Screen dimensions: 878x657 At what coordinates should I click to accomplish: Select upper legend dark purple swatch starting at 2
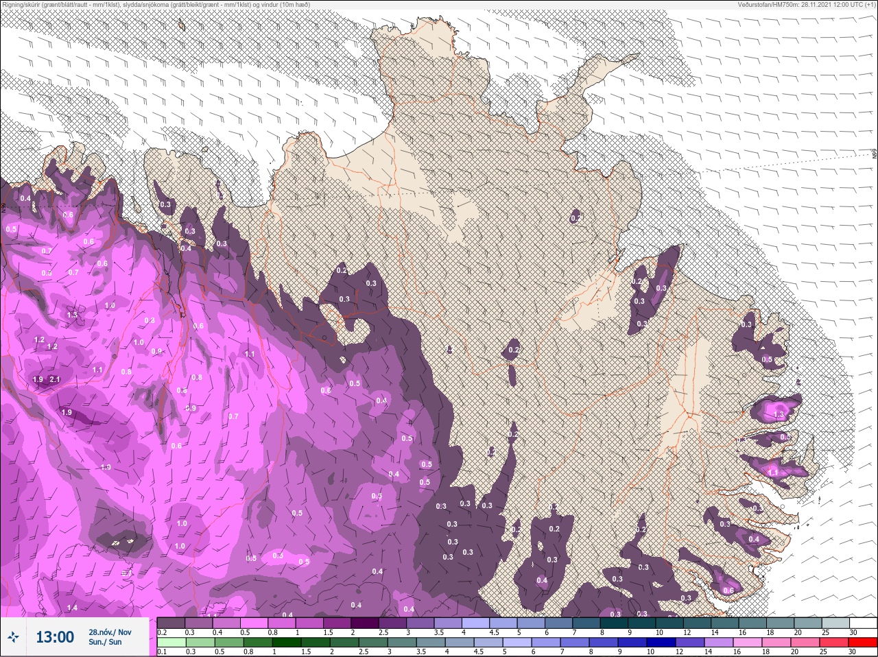click(x=365, y=623)
